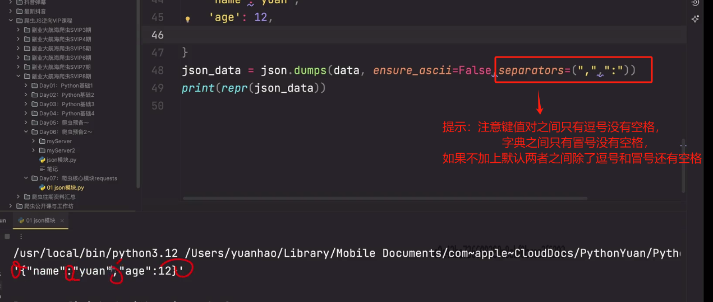This screenshot has width=713, height=302.
Task: Open the three-dot more options in Run panel
Action: click(22, 237)
